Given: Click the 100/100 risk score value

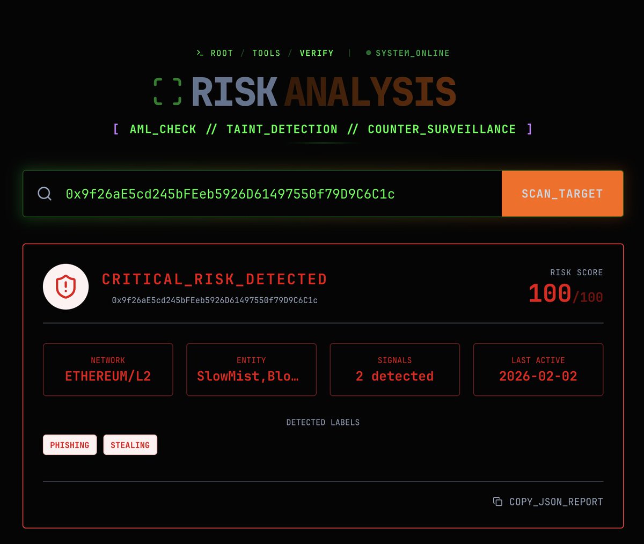Looking at the screenshot, I should tap(566, 294).
